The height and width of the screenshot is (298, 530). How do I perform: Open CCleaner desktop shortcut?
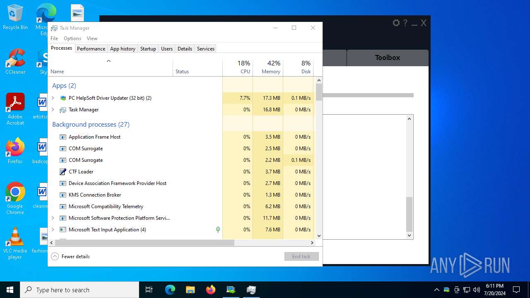coord(15,62)
